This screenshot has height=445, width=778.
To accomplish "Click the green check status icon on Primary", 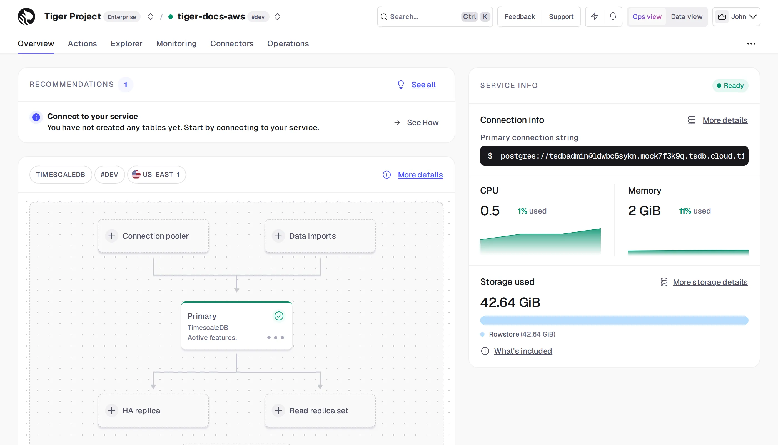I will click(279, 316).
